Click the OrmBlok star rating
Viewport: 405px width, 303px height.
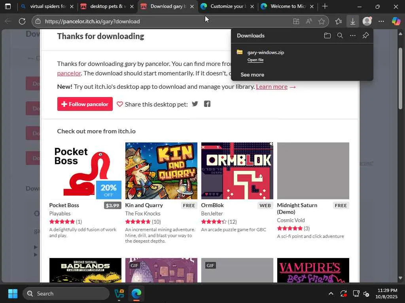coord(214,222)
